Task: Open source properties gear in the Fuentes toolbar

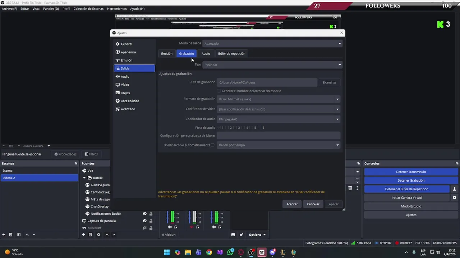Action: [99, 235]
